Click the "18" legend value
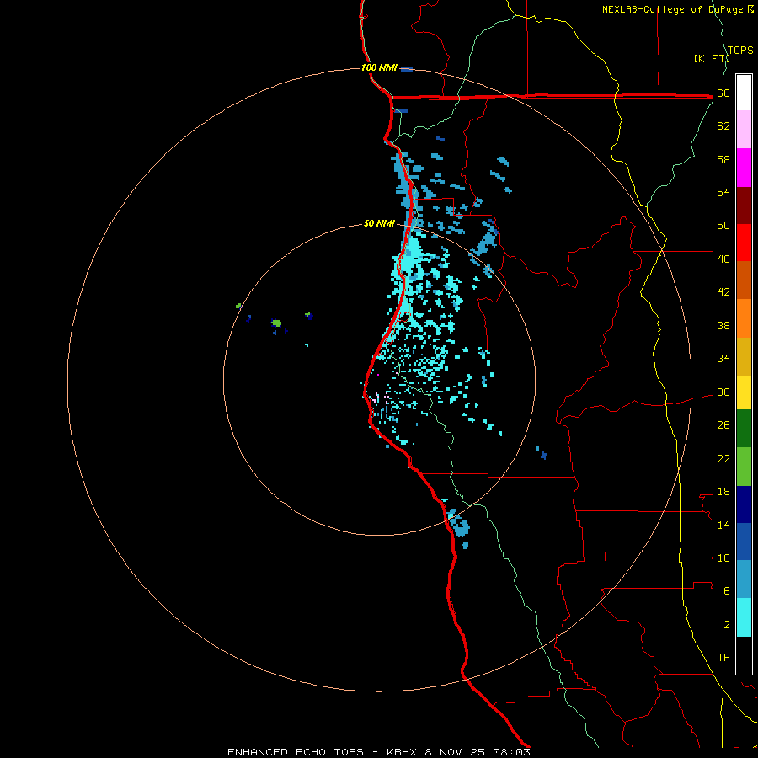The height and width of the screenshot is (758, 758). [x=723, y=492]
